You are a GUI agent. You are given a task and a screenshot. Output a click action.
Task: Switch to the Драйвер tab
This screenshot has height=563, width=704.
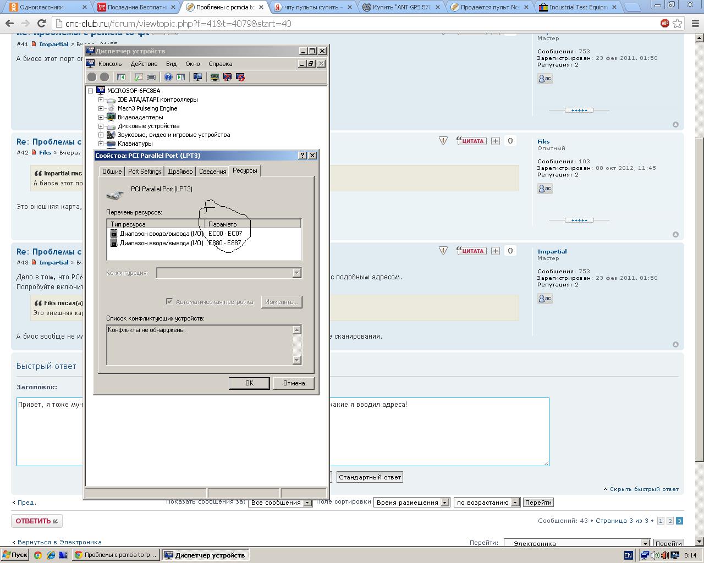180,172
